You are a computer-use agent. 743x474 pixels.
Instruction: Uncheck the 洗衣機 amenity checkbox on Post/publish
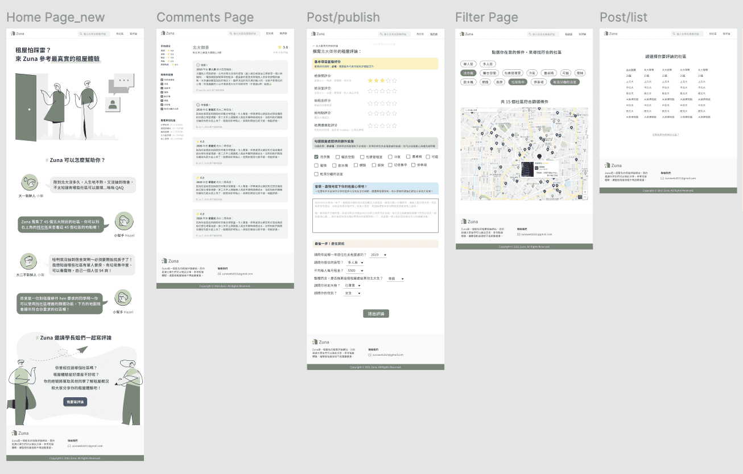(316, 157)
